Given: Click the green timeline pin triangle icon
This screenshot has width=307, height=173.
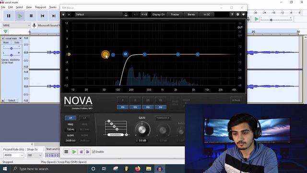Looking at the screenshot, I should [x=5, y=31].
